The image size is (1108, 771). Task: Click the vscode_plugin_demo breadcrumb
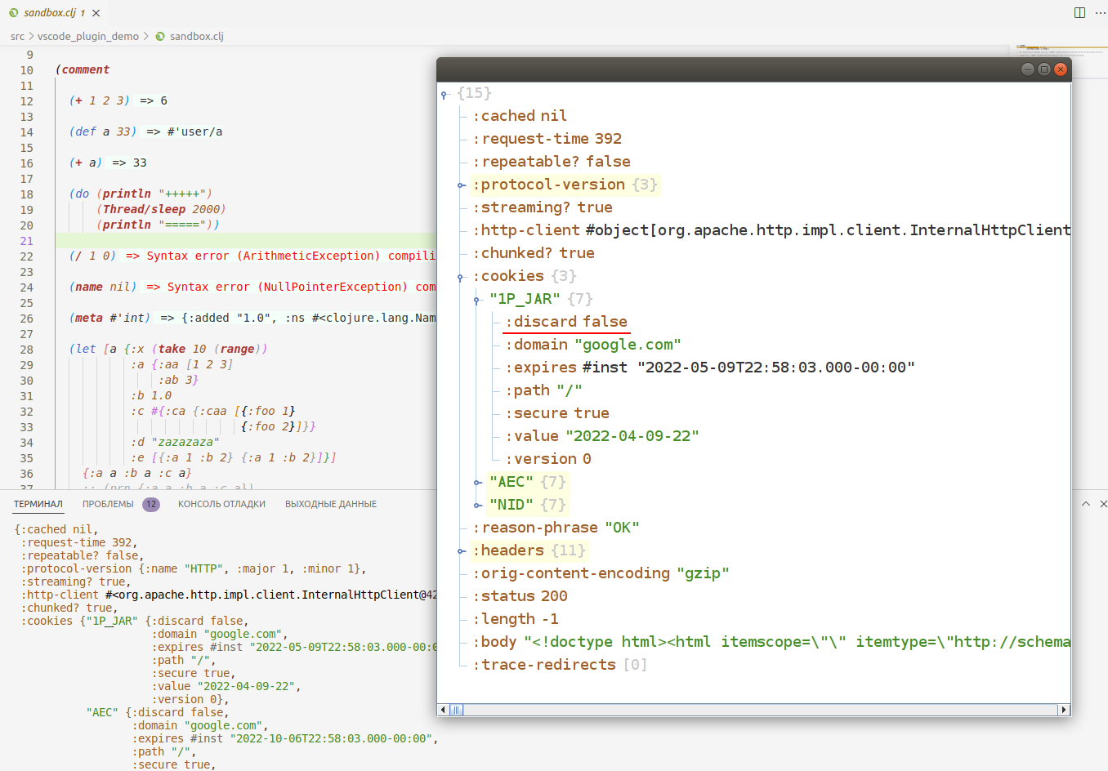click(88, 36)
